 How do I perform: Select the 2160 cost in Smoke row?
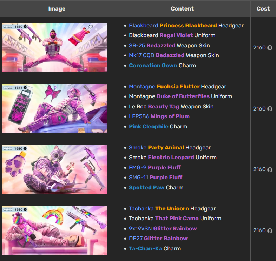(x=259, y=169)
